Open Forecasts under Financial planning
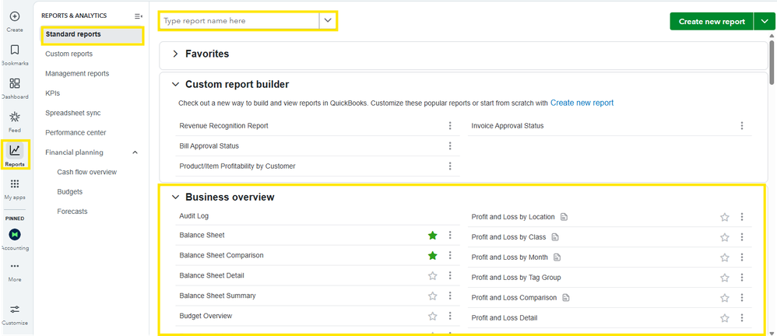Viewport: 777px width, 336px height. click(x=72, y=212)
